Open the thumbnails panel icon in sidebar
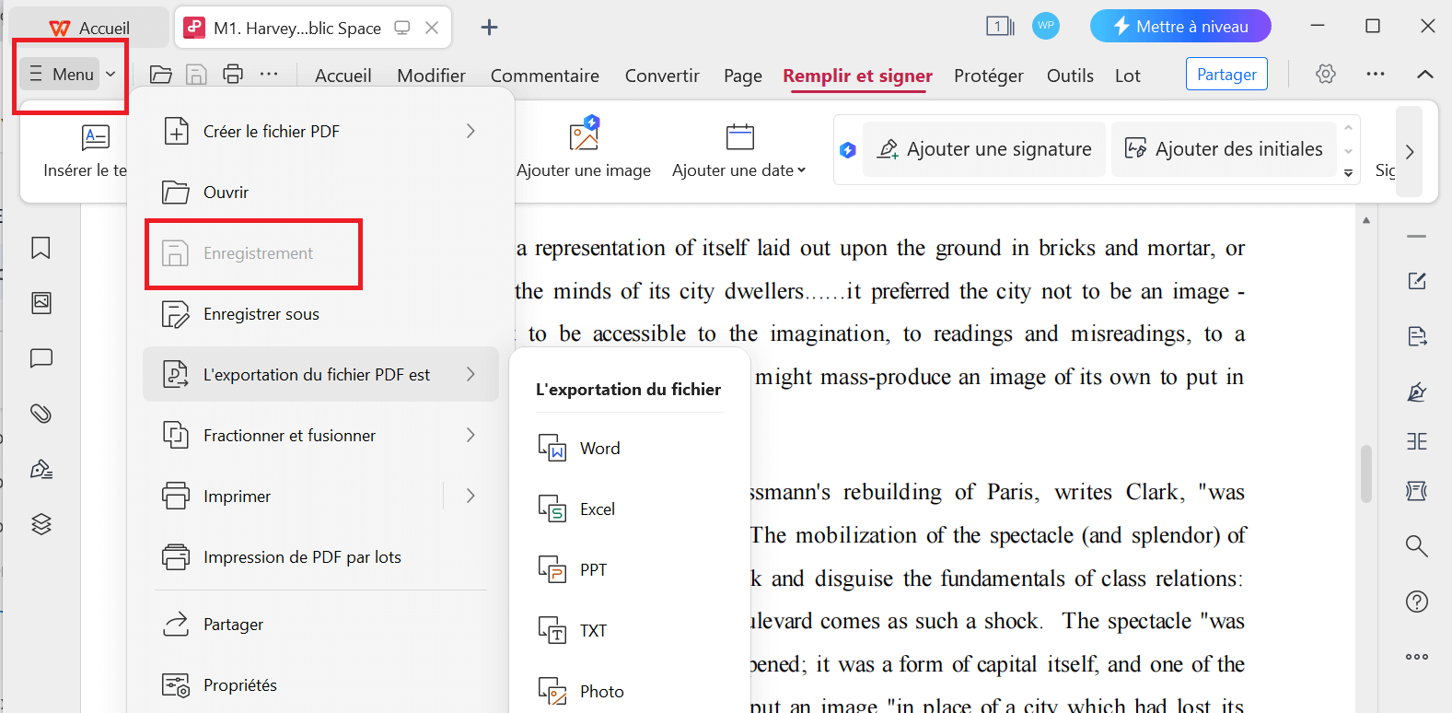The image size is (1452, 713). click(41, 303)
